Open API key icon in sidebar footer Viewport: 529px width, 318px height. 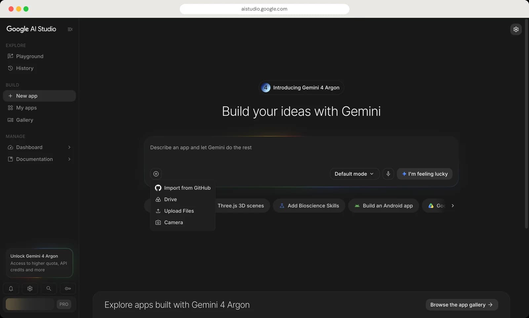point(68,289)
